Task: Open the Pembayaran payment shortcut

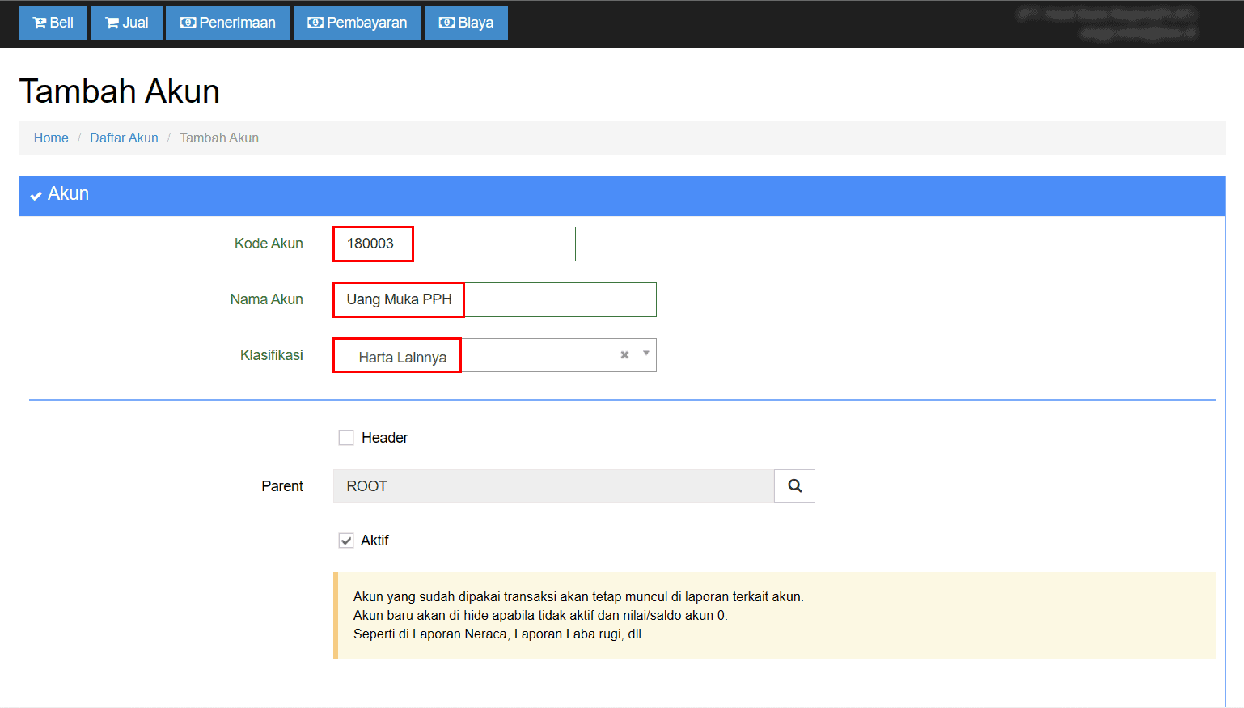Action: point(357,23)
